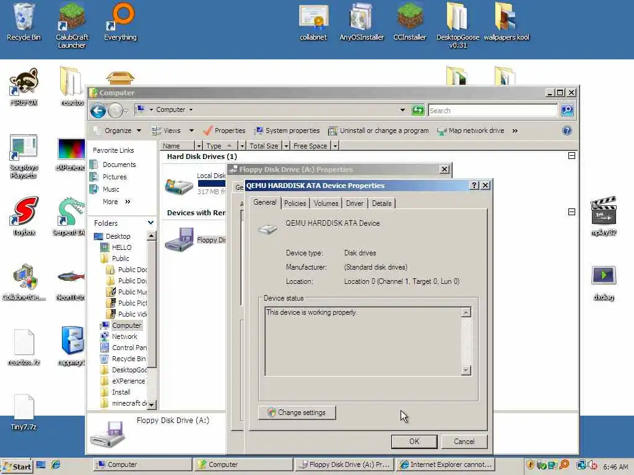The image size is (634, 475).
Task: Open the collabnet desktop icon
Action: tap(313, 22)
